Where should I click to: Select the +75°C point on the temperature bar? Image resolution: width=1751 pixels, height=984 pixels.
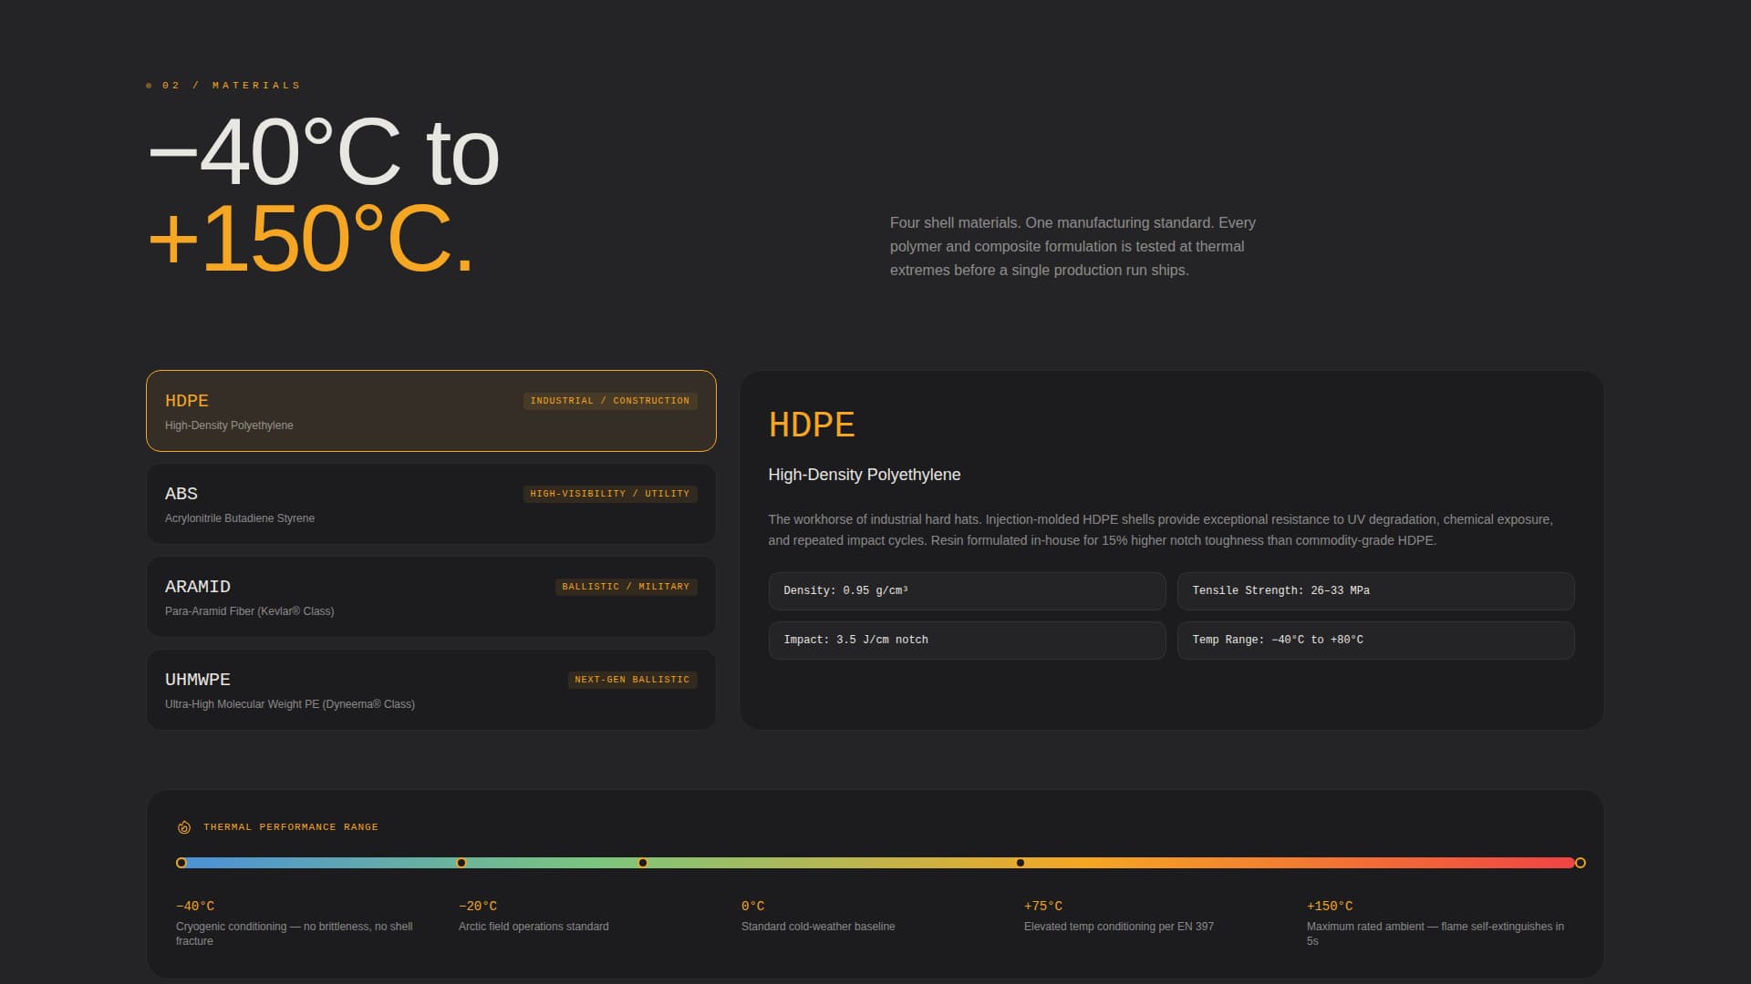click(x=1021, y=862)
